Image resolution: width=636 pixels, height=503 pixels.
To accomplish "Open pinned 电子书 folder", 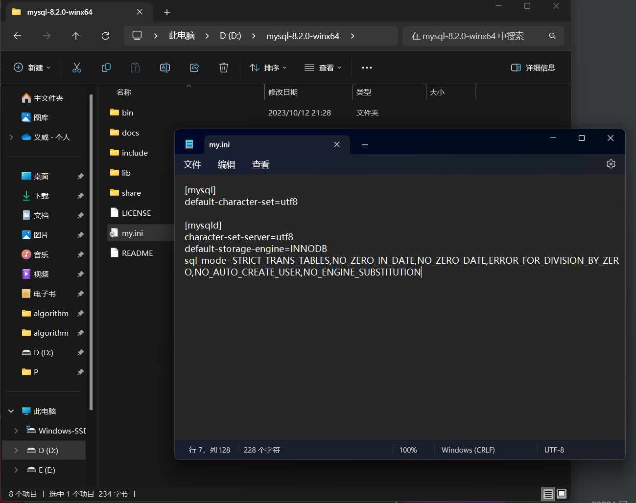I will coord(45,294).
